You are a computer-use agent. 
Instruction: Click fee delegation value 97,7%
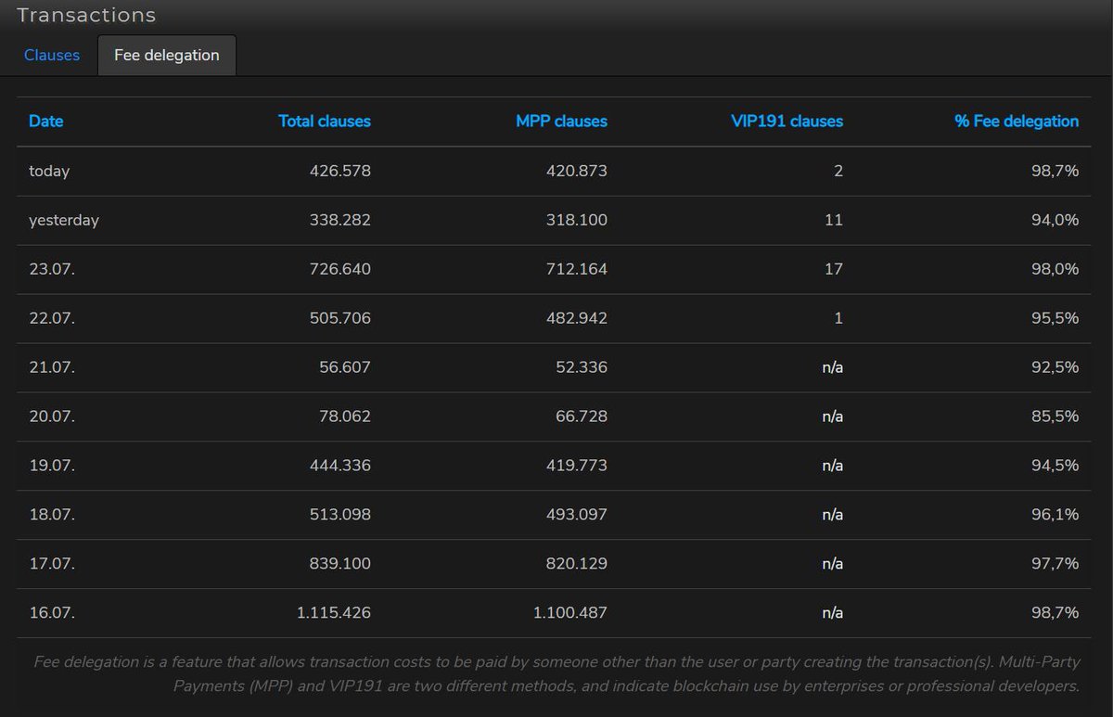point(1055,564)
